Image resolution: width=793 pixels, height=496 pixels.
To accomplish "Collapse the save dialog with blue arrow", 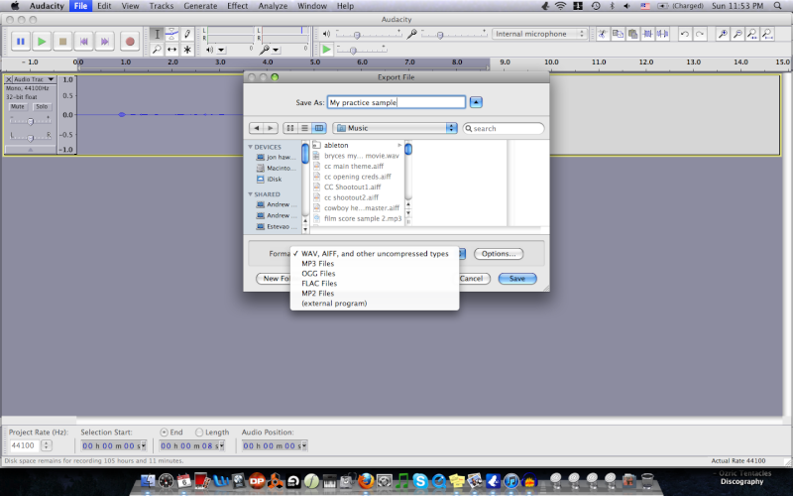I will [x=476, y=102].
